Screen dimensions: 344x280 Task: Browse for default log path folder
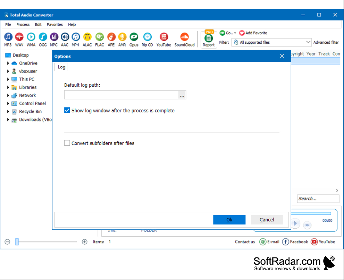182,95
